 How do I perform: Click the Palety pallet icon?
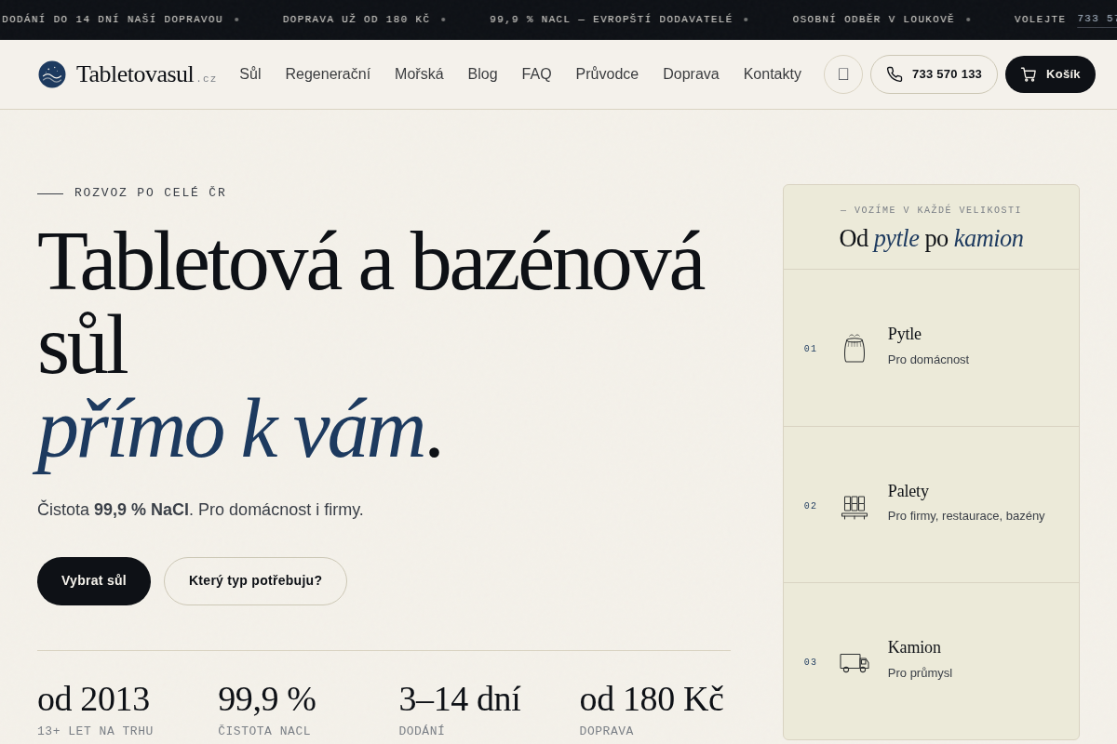[855, 506]
